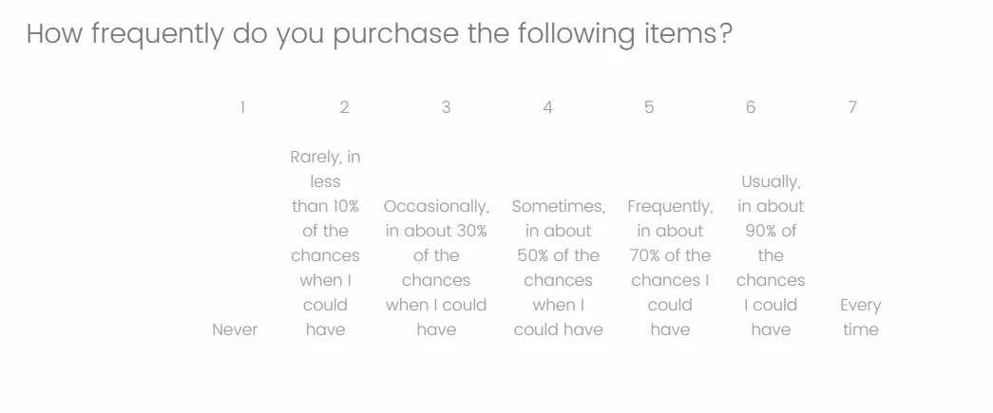Click the "Frequently," word in fifth column
Image resolution: width=993 pixels, height=413 pixels.
[670, 206]
